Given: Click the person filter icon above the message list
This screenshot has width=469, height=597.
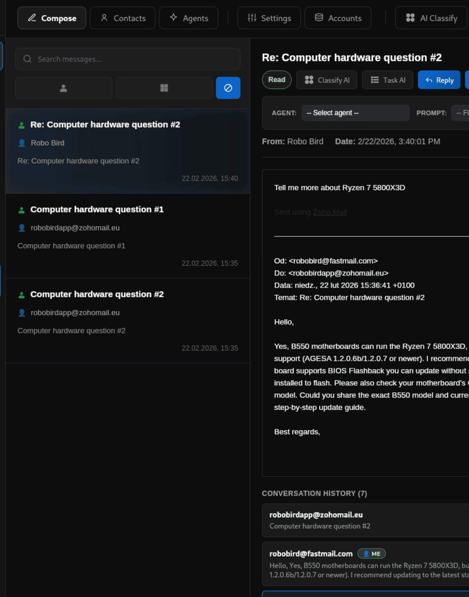Looking at the screenshot, I should click(63, 88).
